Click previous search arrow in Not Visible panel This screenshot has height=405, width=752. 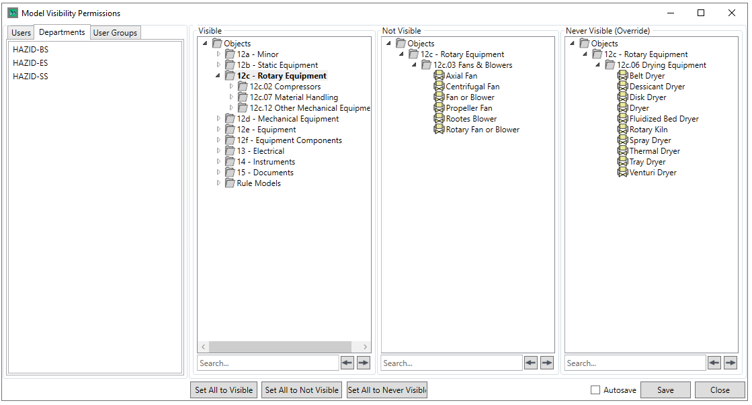531,363
